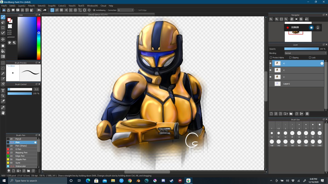328x184 pixels.
Task: Open the Correction value dropdown
Action: [125, 10]
